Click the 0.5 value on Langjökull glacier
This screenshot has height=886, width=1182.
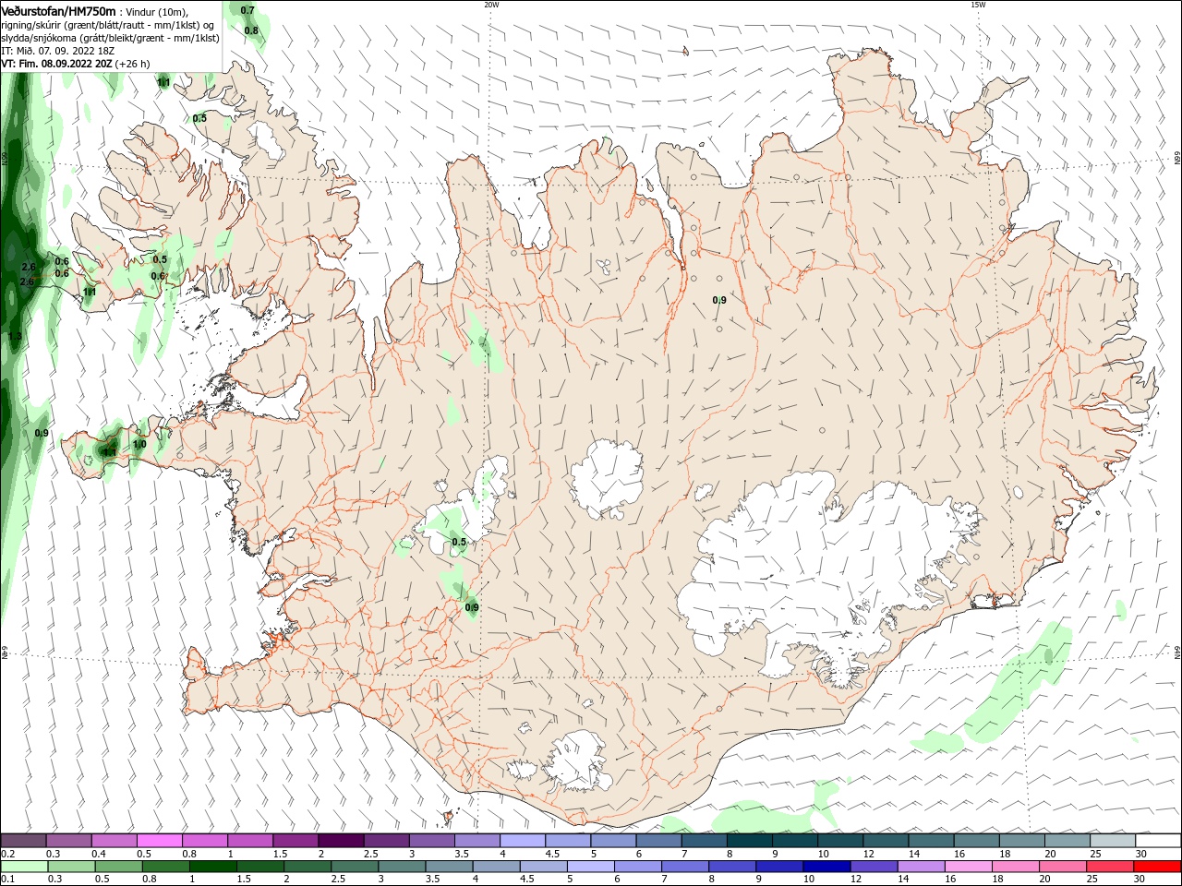pos(459,542)
